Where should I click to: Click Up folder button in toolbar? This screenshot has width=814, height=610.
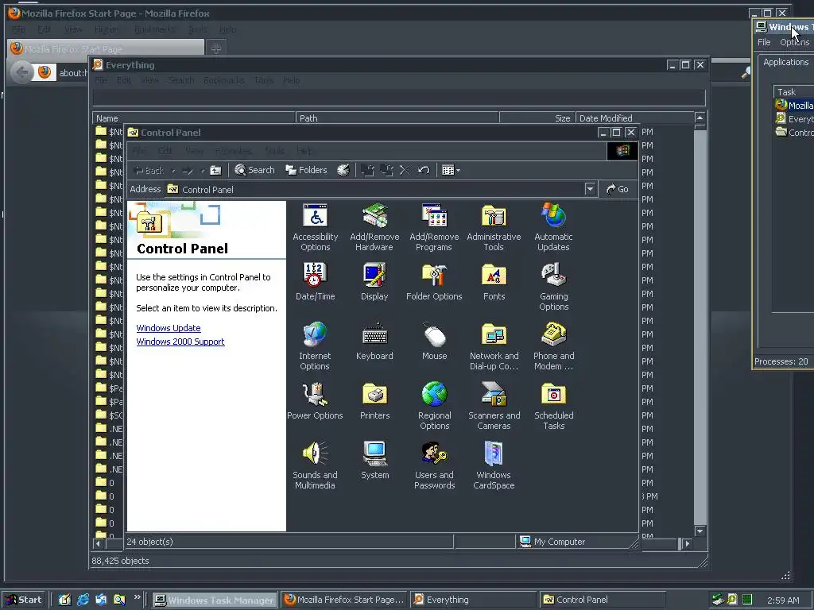tap(216, 170)
